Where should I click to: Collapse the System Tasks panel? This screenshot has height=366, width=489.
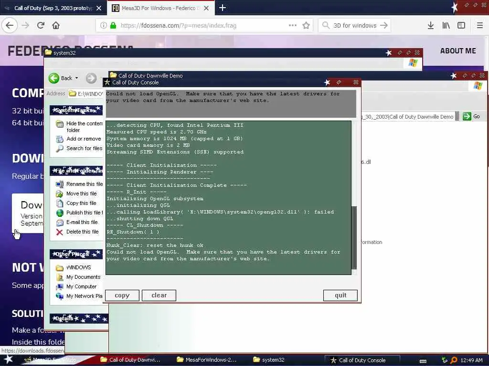tap(76, 110)
